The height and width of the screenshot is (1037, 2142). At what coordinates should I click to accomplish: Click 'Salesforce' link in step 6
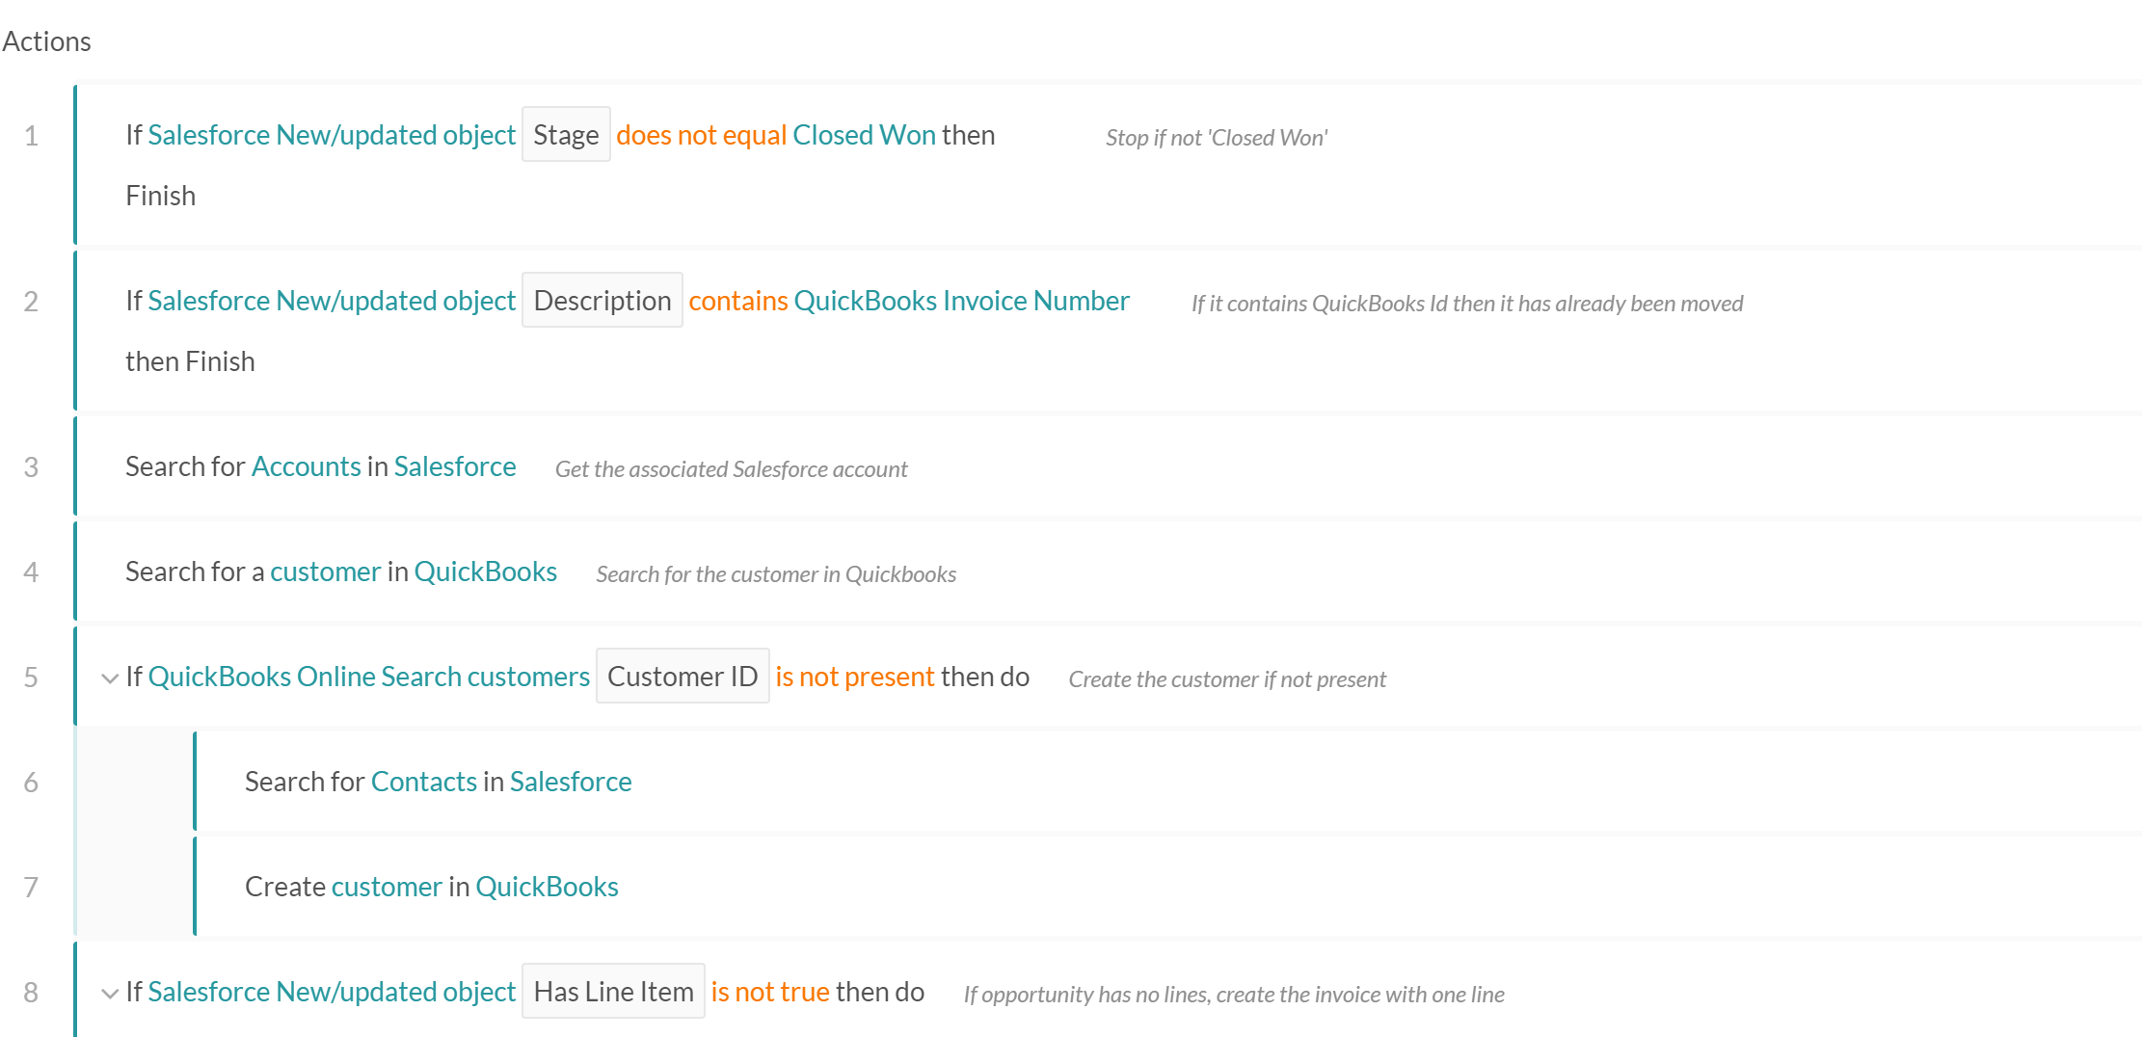coord(571,783)
